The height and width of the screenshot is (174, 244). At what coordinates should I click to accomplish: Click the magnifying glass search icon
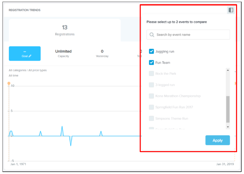[152, 35]
